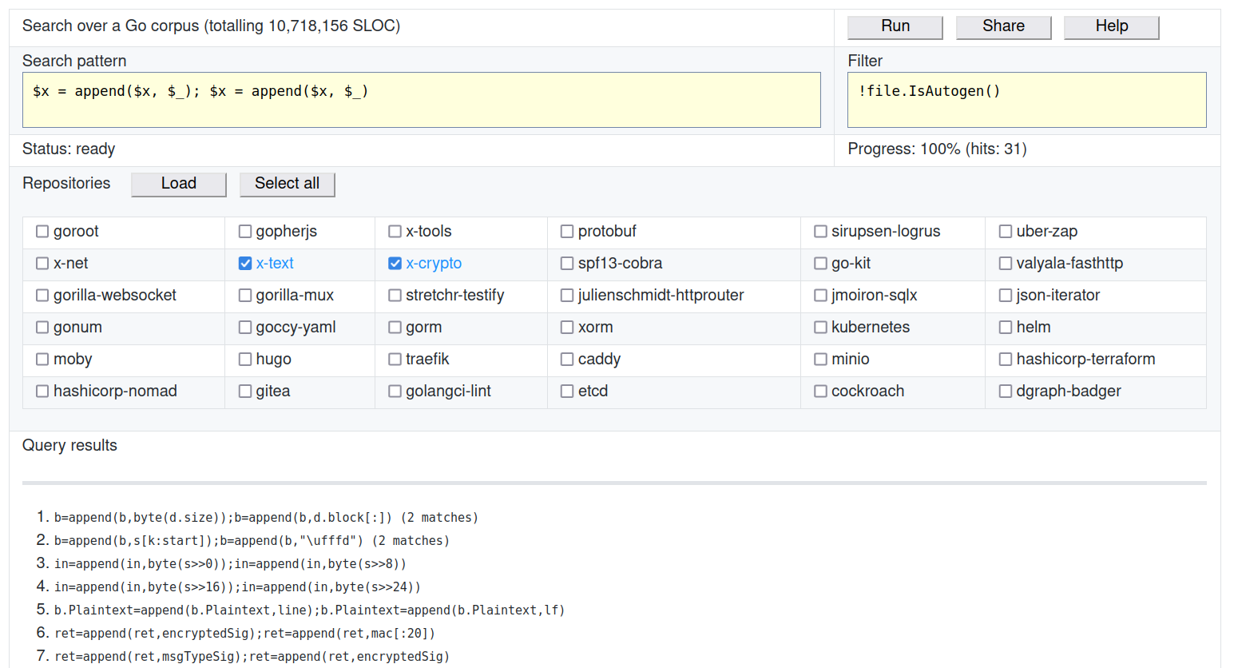Select the hugo repository checkbox
This screenshot has width=1234, height=668.
[x=245, y=360]
